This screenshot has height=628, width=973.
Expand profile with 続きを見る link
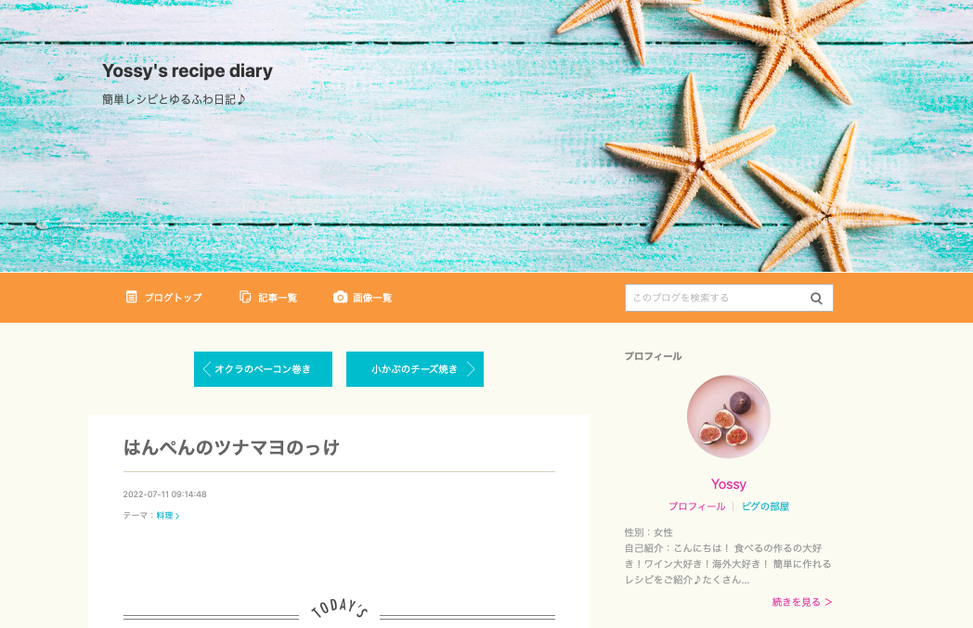click(802, 602)
